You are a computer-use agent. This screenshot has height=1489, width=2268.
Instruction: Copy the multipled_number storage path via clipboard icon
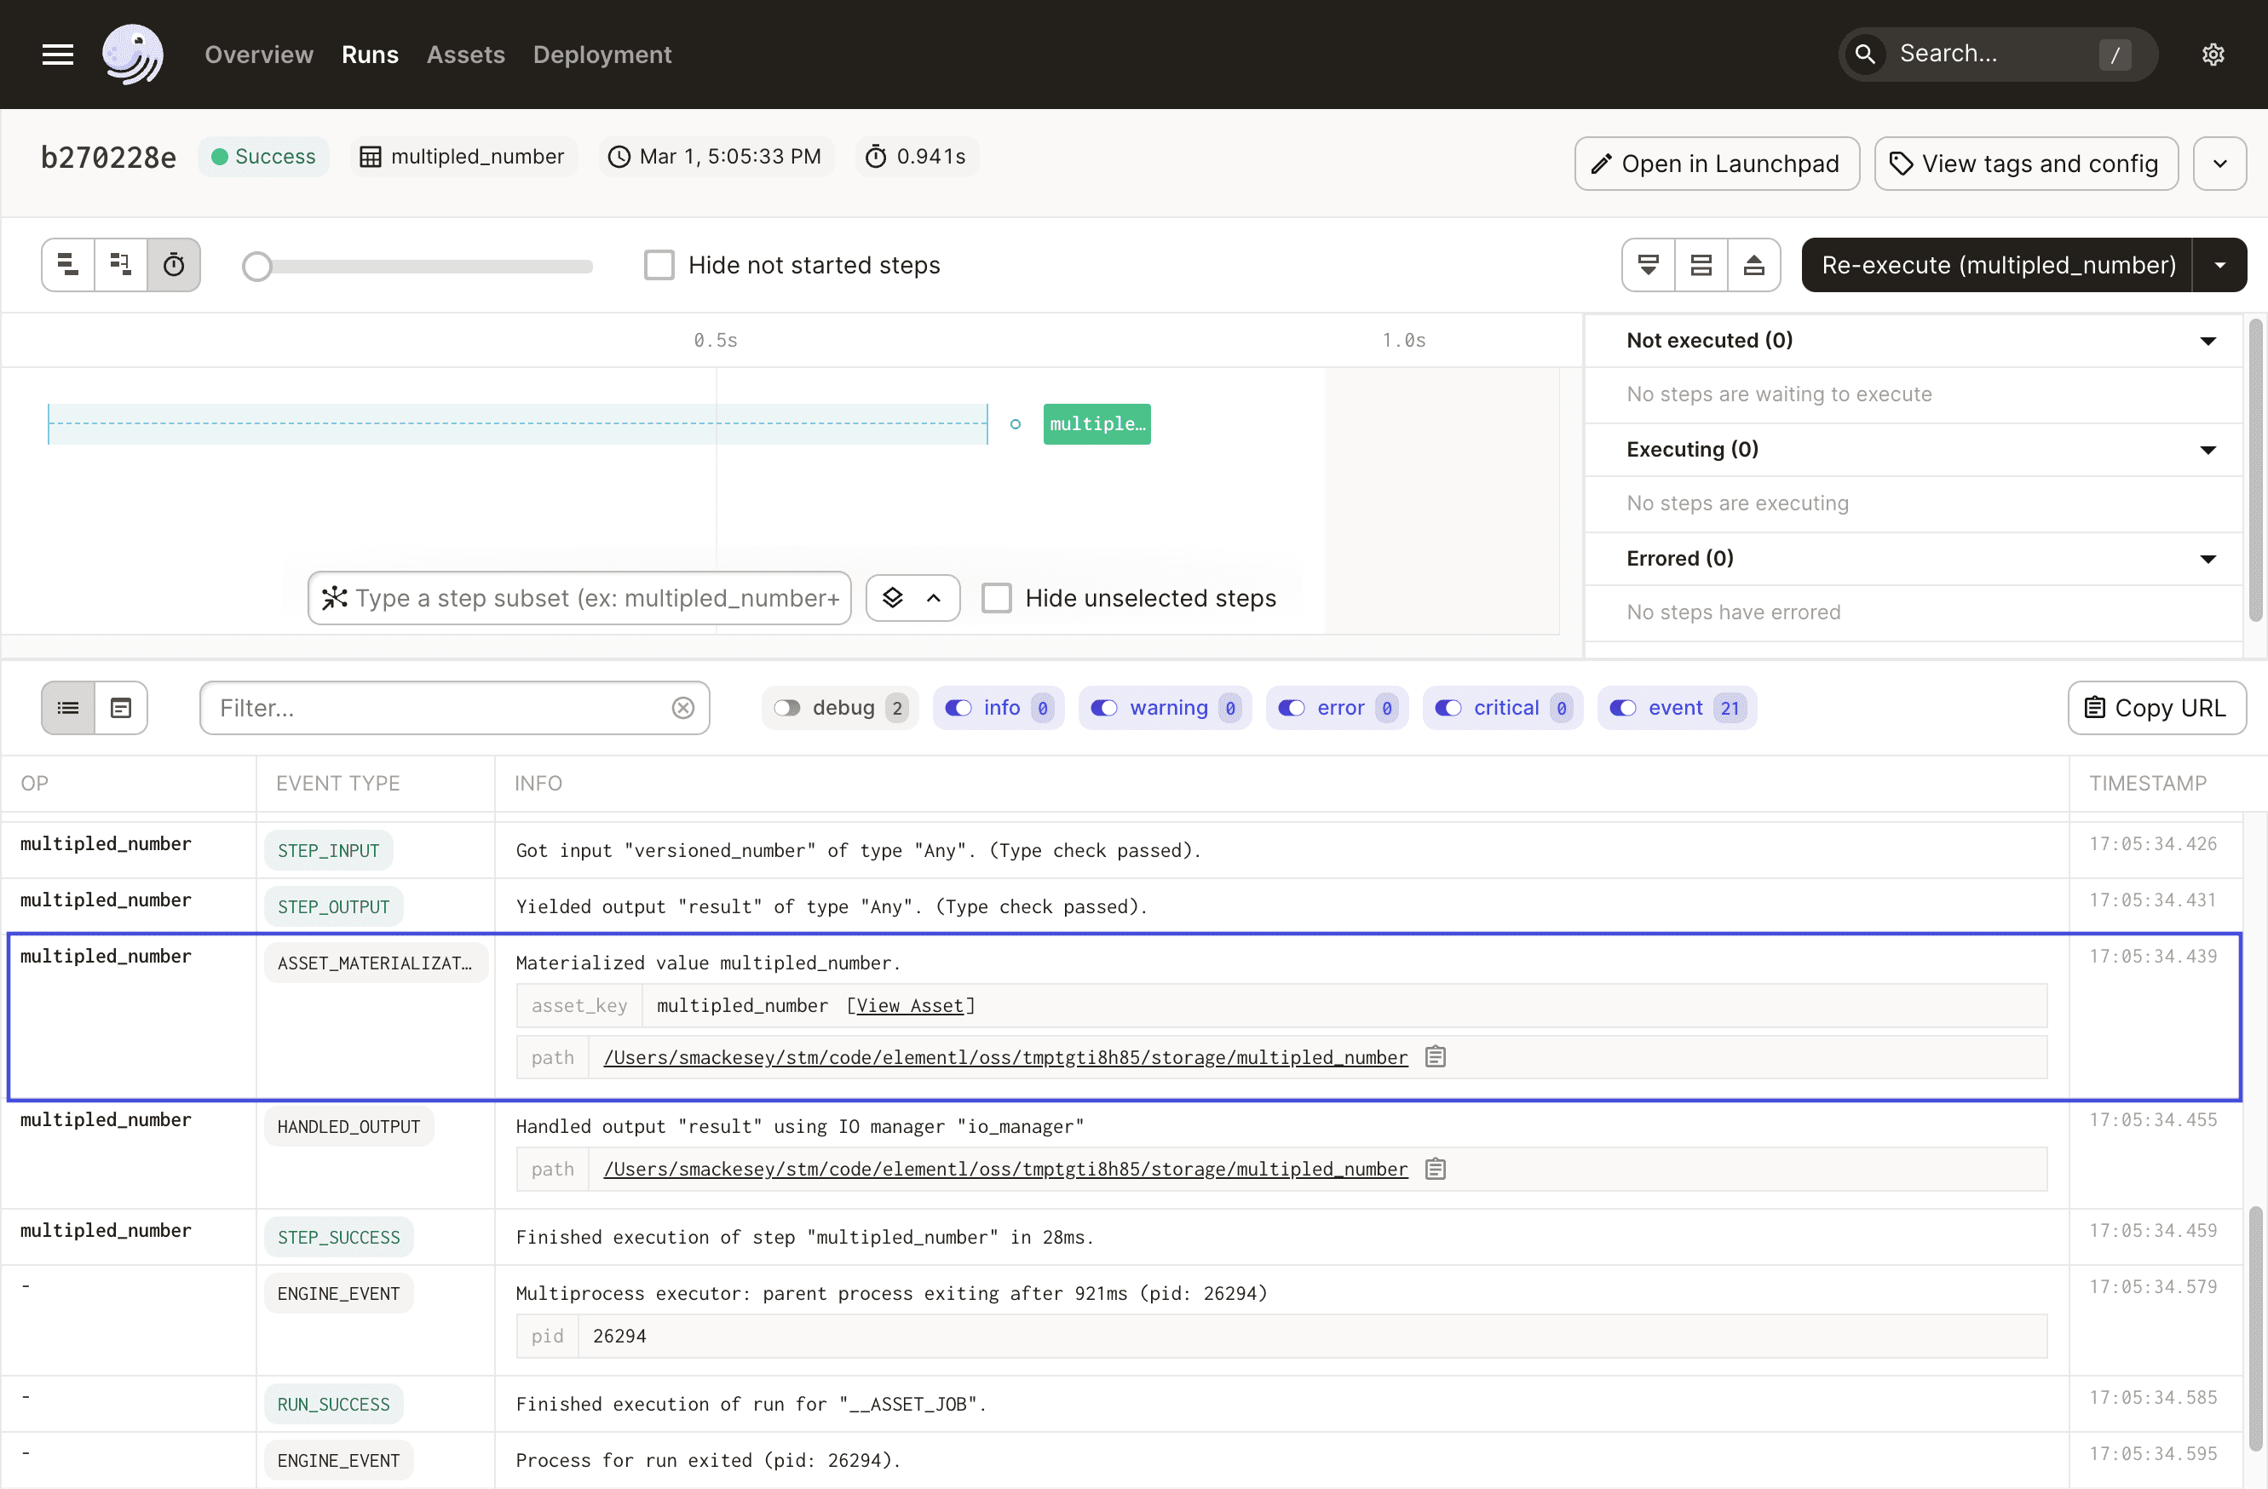click(x=1436, y=1056)
